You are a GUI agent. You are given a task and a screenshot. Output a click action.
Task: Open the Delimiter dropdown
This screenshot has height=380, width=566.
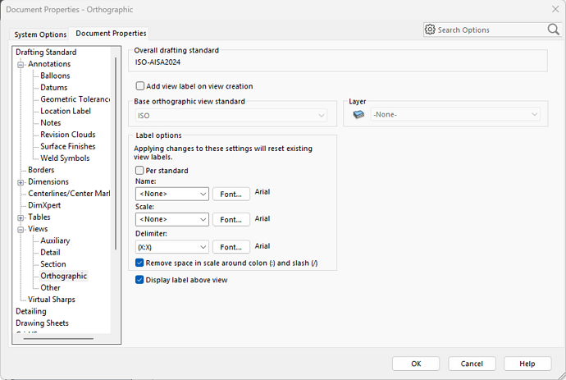[x=171, y=246]
